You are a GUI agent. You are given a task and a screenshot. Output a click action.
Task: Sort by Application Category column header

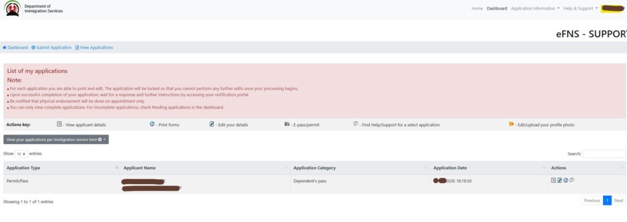coord(360,168)
